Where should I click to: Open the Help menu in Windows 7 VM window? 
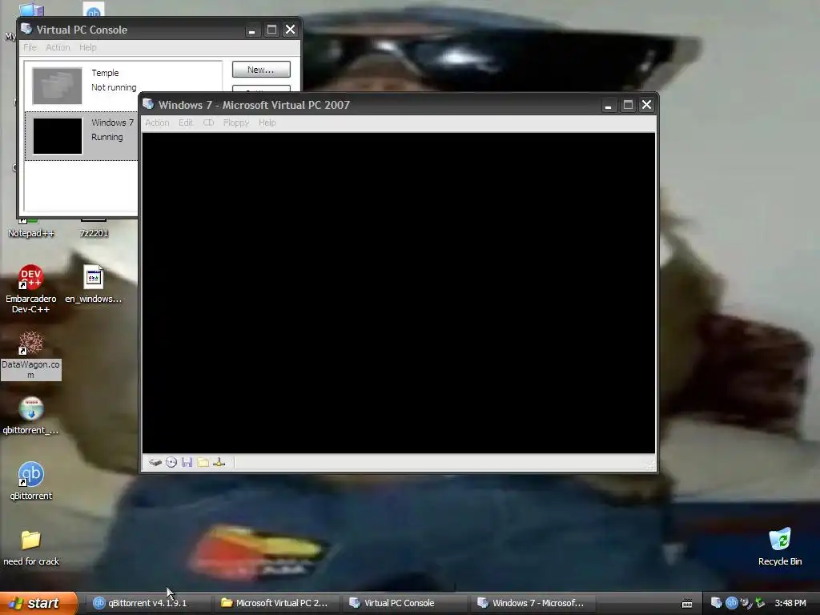(267, 123)
